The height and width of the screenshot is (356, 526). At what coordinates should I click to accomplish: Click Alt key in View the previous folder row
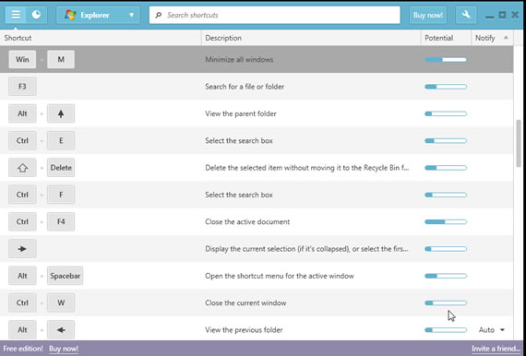pyautogui.click(x=22, y=330)
